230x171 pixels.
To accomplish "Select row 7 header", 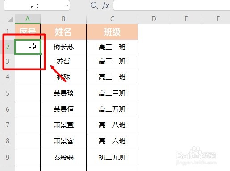I will 8,125.
